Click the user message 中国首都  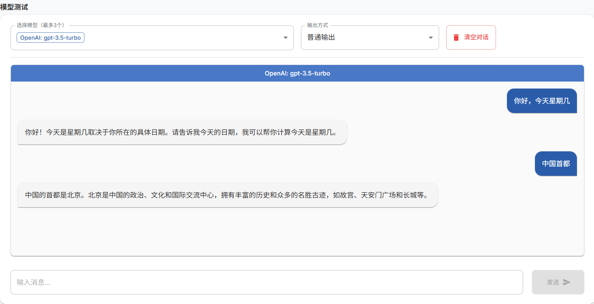pos(556,164)
